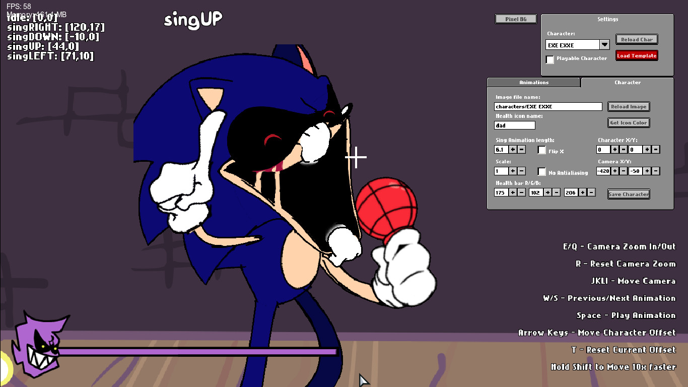This screenshot has height=387, width=688.
Task: Increase Sing Animation length with plus button
Action: (x=513, y=150)
